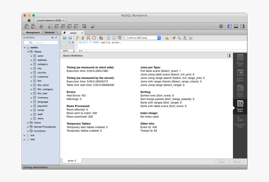269x182 pixels.
Task: Reconnect to DBMS toolbar icon
Action: pos(93,26)
